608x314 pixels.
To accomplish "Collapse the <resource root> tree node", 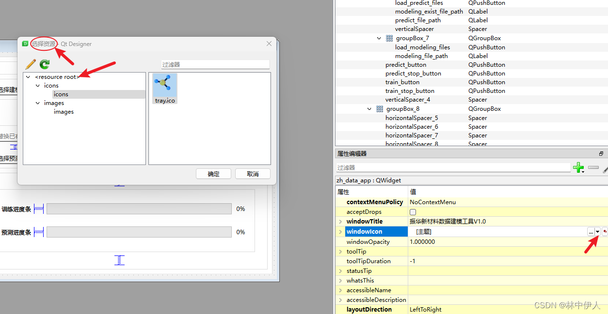I will coord(28,76).
